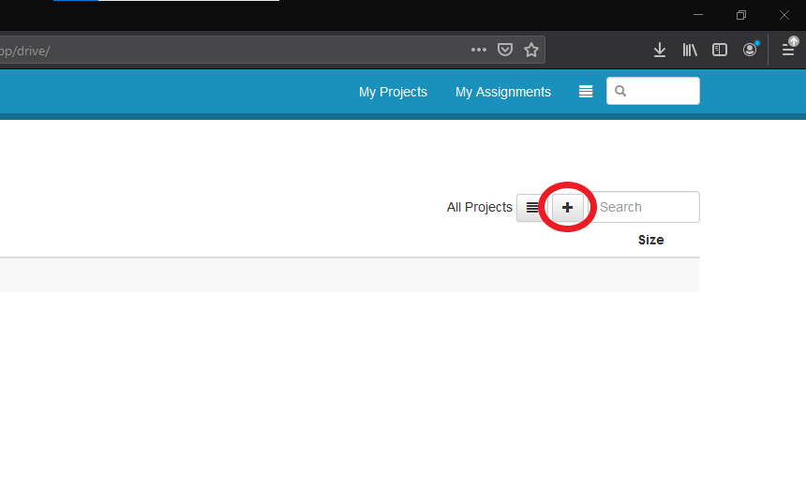Go to My Projects
Screen dimensions: 806x500
click(393, 92)
